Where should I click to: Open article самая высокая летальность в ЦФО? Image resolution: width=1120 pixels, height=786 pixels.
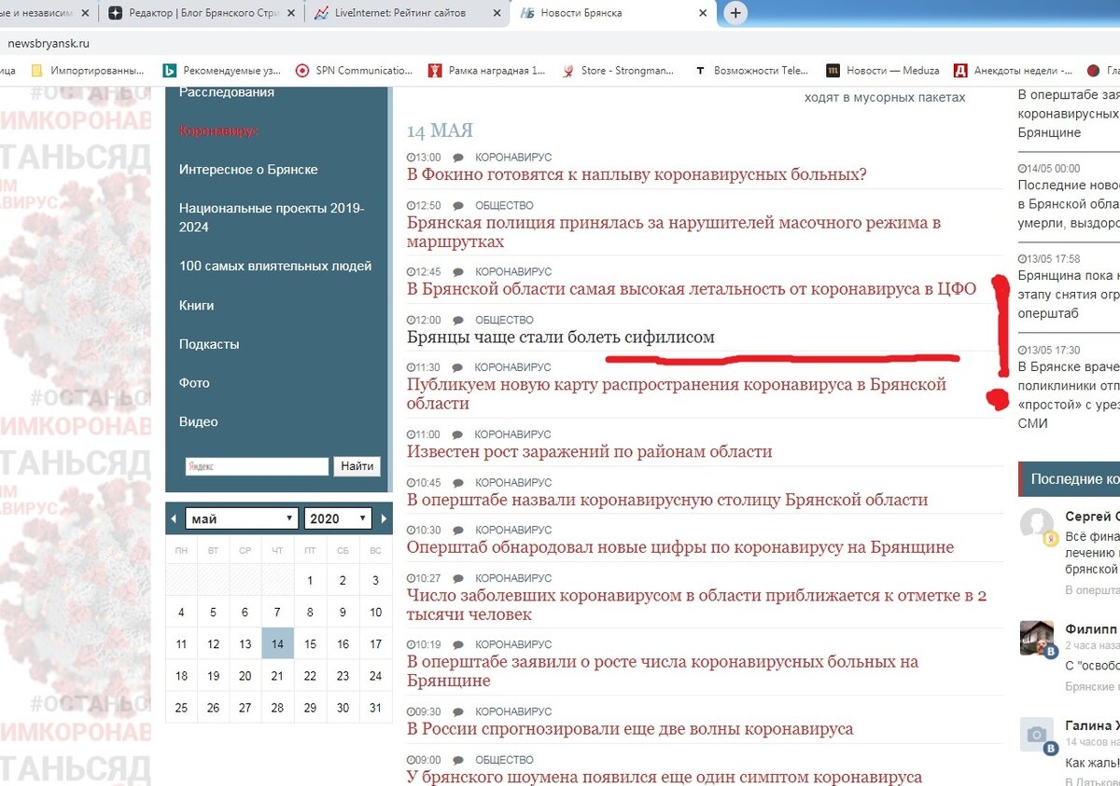[692, 289]
